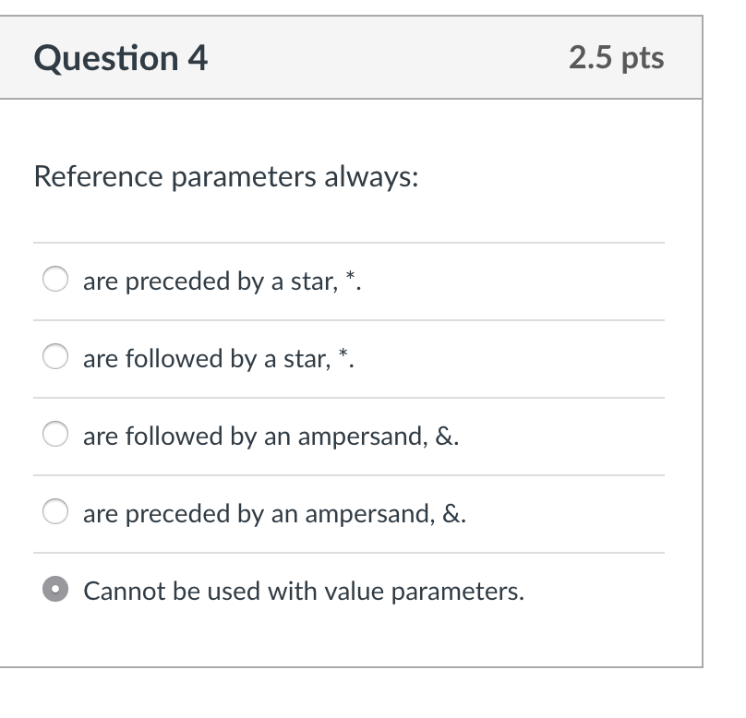746x718 pixels.
Task: Click the question text 'Reference parameters always:'
Action: 224,175
